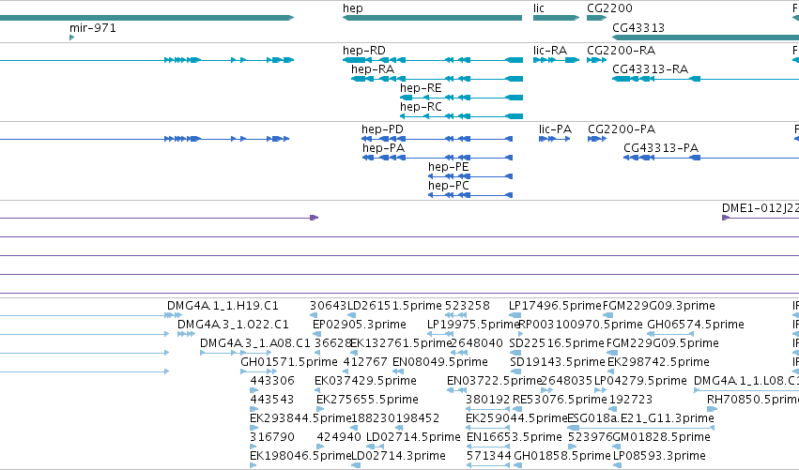799x470 pixels.
Task: Click the LD26151.5prime EST label
Action: point(394,306)
